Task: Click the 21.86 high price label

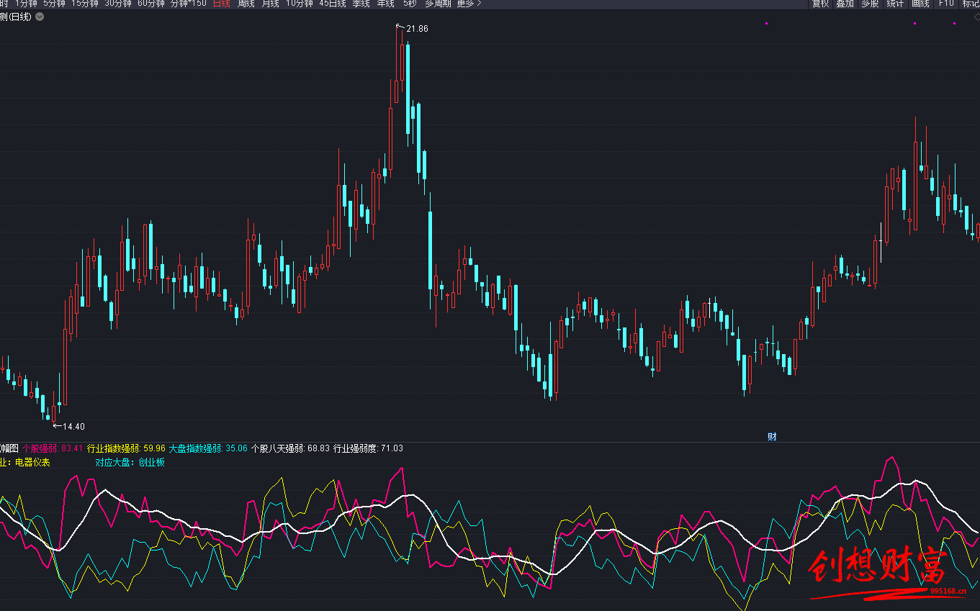Action: click(x=417, y=29)
